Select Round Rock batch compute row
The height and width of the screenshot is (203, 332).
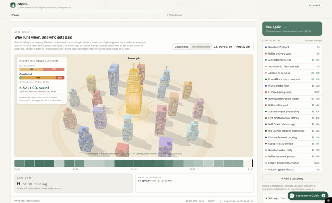[x=292, y=79]
